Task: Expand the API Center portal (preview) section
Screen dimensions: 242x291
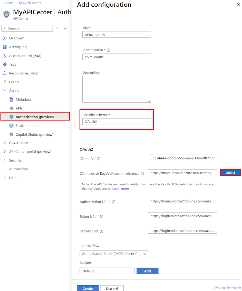Action: click(5, 152)
